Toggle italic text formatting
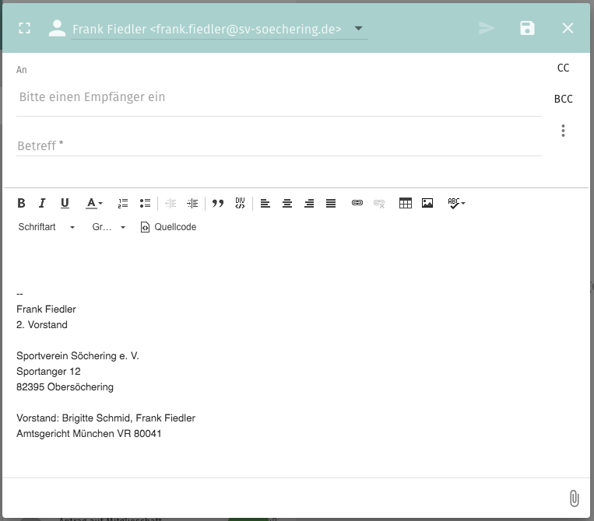This screenshot has height=521, width=594. [43, 203]
